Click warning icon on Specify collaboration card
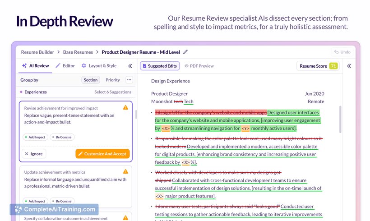Viewport: 370px width, 221px height. click(125, 217)
